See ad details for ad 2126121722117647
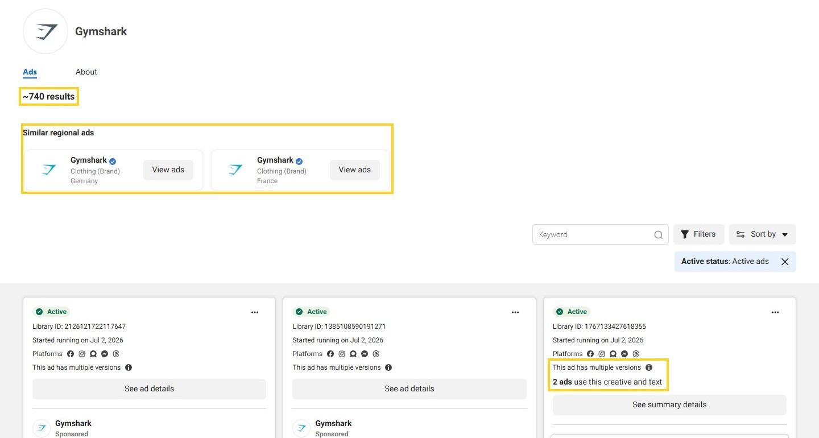Screen dimensions: 819x438 click(149, 389)
